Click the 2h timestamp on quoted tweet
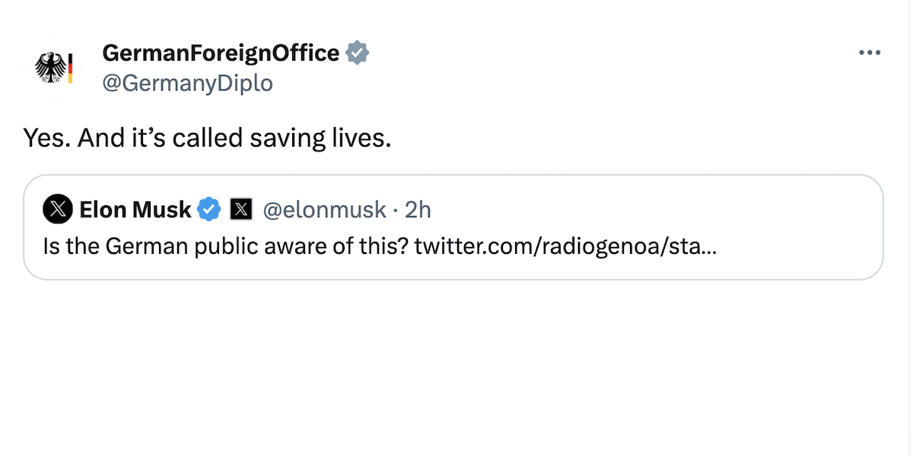The width and height of the screenshot is (913, 456). tap(418, 209)
